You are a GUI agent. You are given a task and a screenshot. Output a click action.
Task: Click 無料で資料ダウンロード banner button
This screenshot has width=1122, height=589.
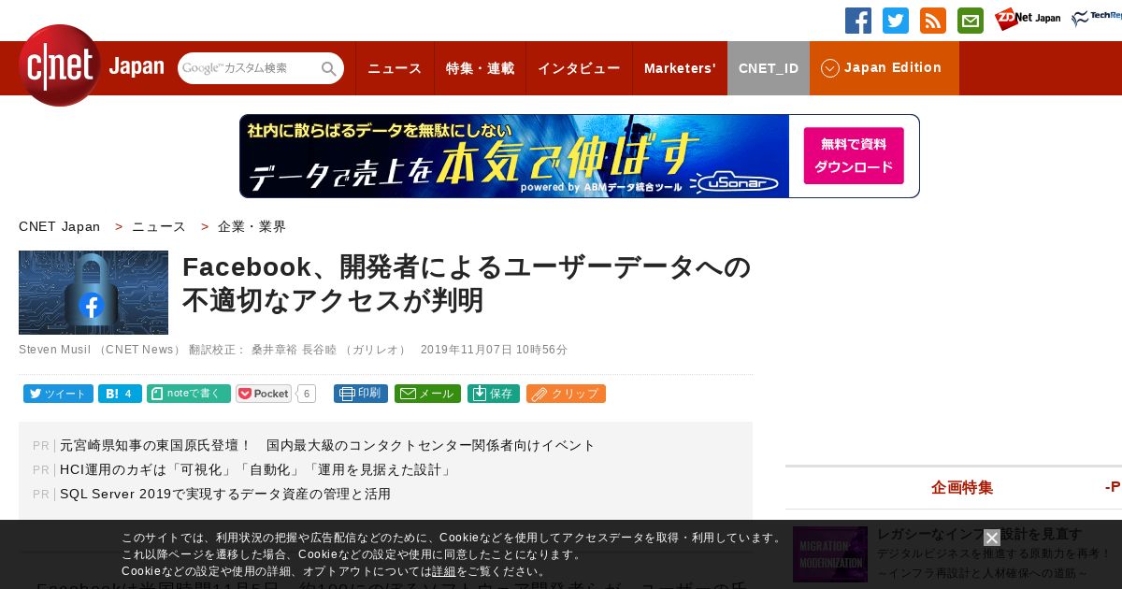tap(854, 156)
